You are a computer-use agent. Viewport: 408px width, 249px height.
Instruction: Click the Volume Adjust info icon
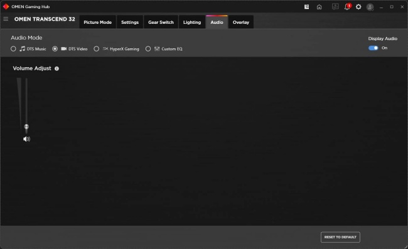56,68
